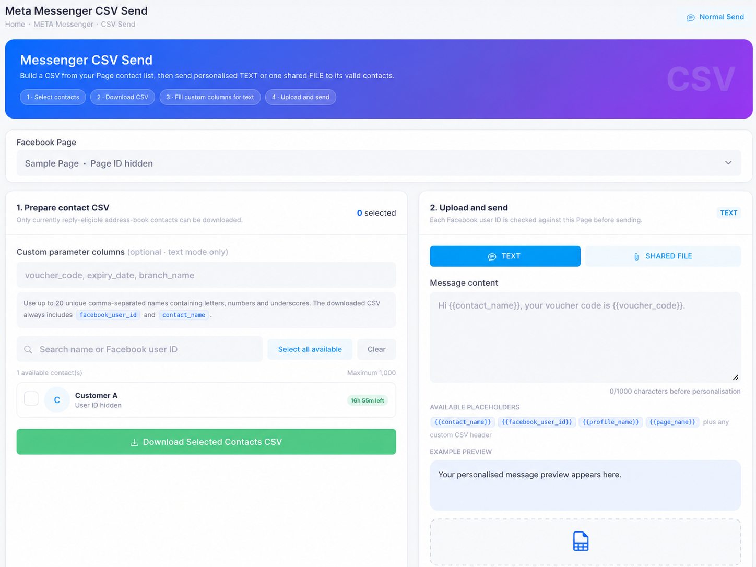Click the Clear button
The width and height of the screenshot is (756, 567).
pyautogui.click(x=376, y=349)
